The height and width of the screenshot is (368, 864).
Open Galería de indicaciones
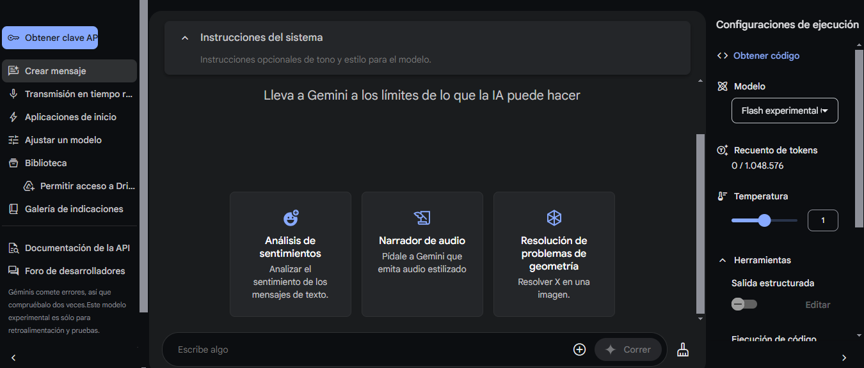coord(69,209)
